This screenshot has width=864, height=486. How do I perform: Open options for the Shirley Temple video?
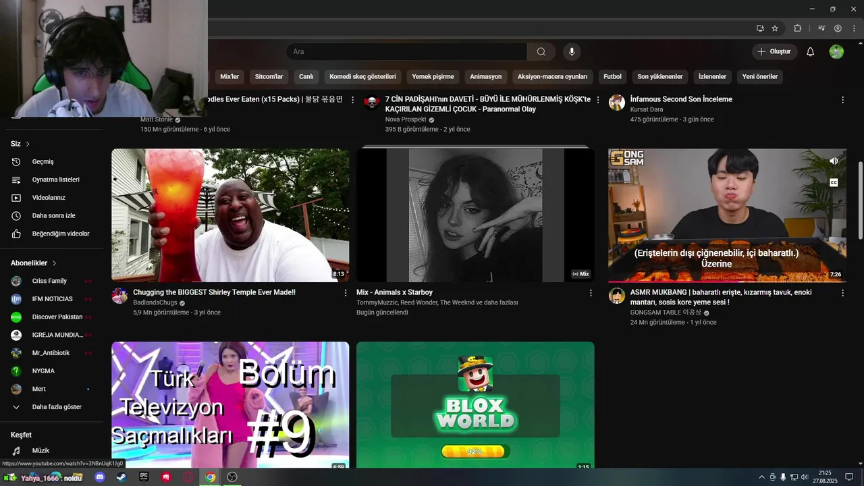click(346, 293)
